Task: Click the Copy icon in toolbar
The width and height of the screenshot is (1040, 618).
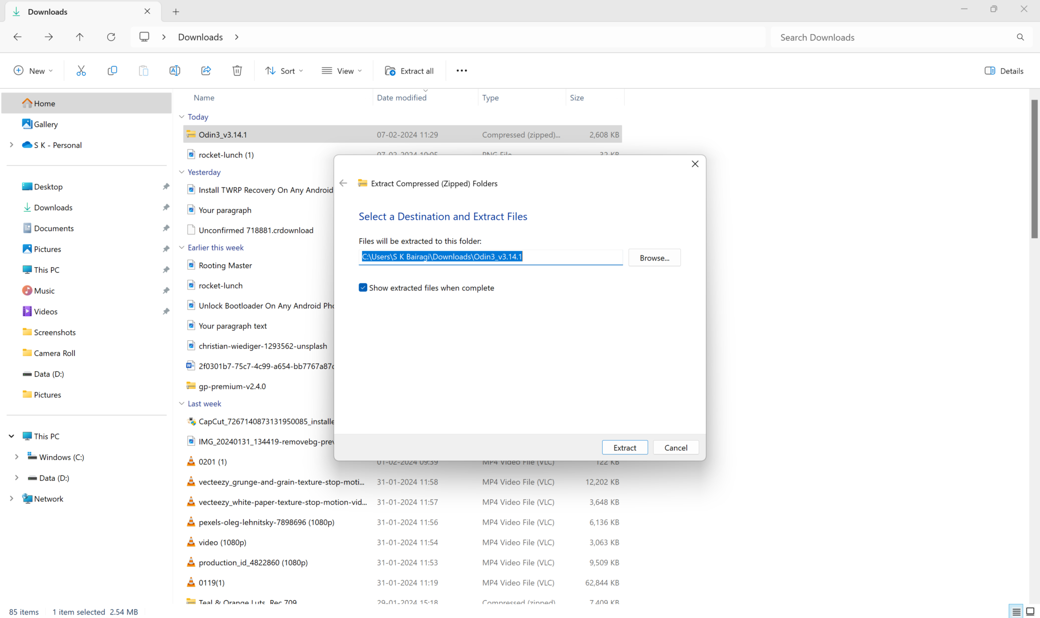Action: coord(112,71)
